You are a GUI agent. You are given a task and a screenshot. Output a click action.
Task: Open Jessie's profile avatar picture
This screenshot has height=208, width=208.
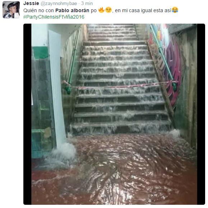click(11, 10)
